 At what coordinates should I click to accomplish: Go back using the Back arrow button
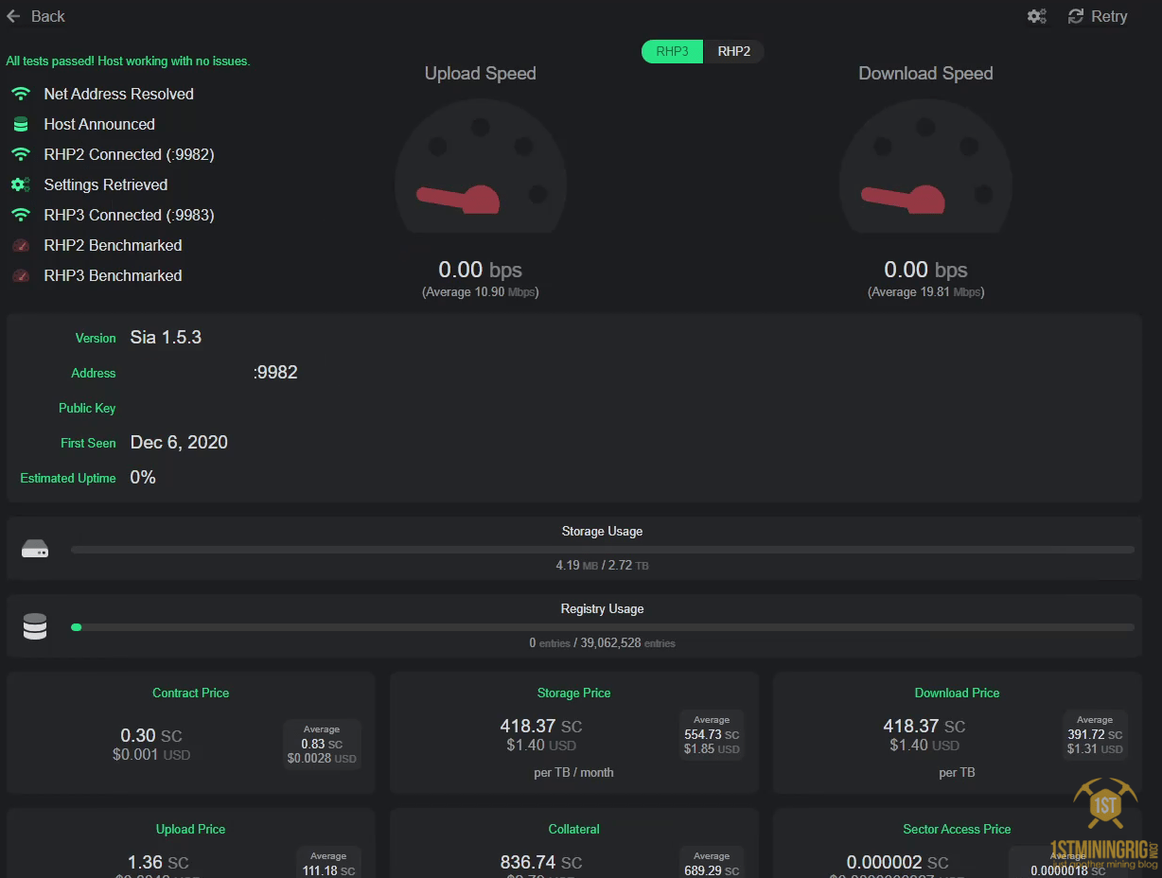(35, 16)
